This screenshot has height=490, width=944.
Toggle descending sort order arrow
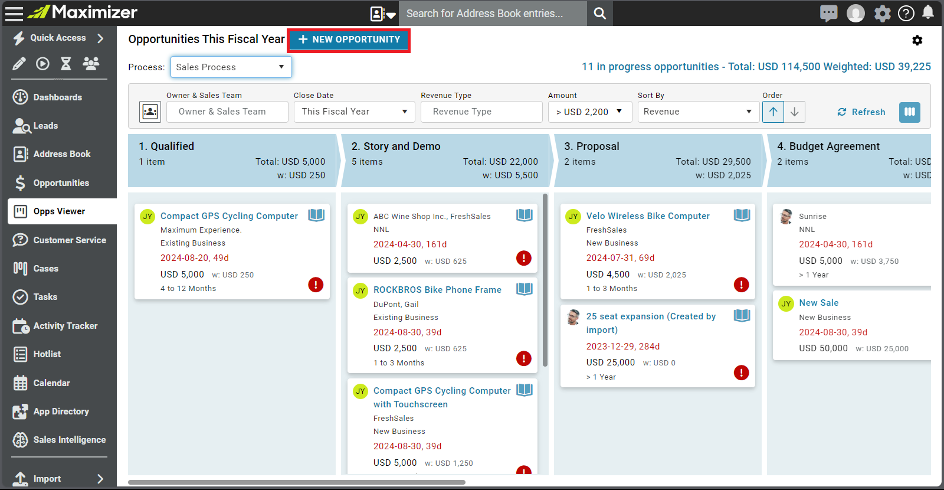pos(795,112)
